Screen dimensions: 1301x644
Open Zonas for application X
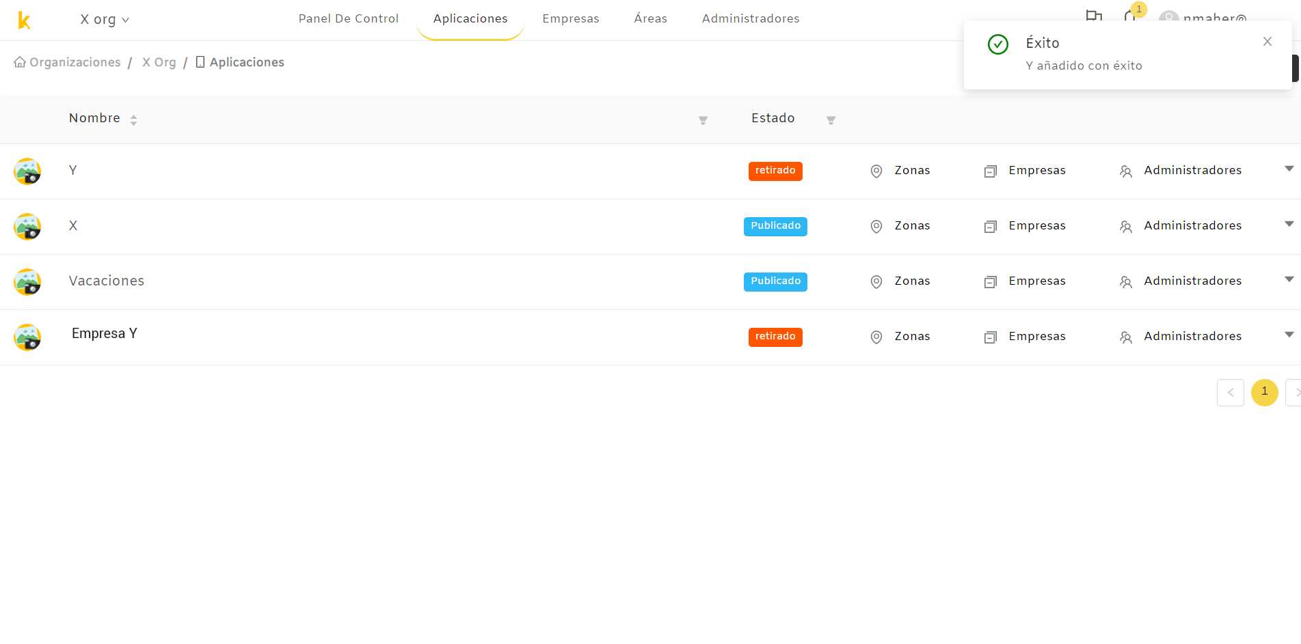913,225
